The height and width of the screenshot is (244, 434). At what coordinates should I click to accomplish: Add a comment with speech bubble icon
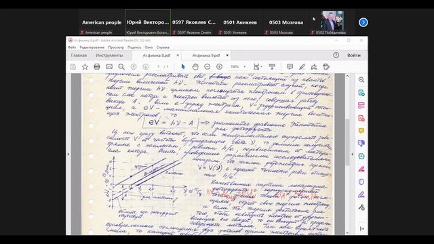(x=290, y=66)
